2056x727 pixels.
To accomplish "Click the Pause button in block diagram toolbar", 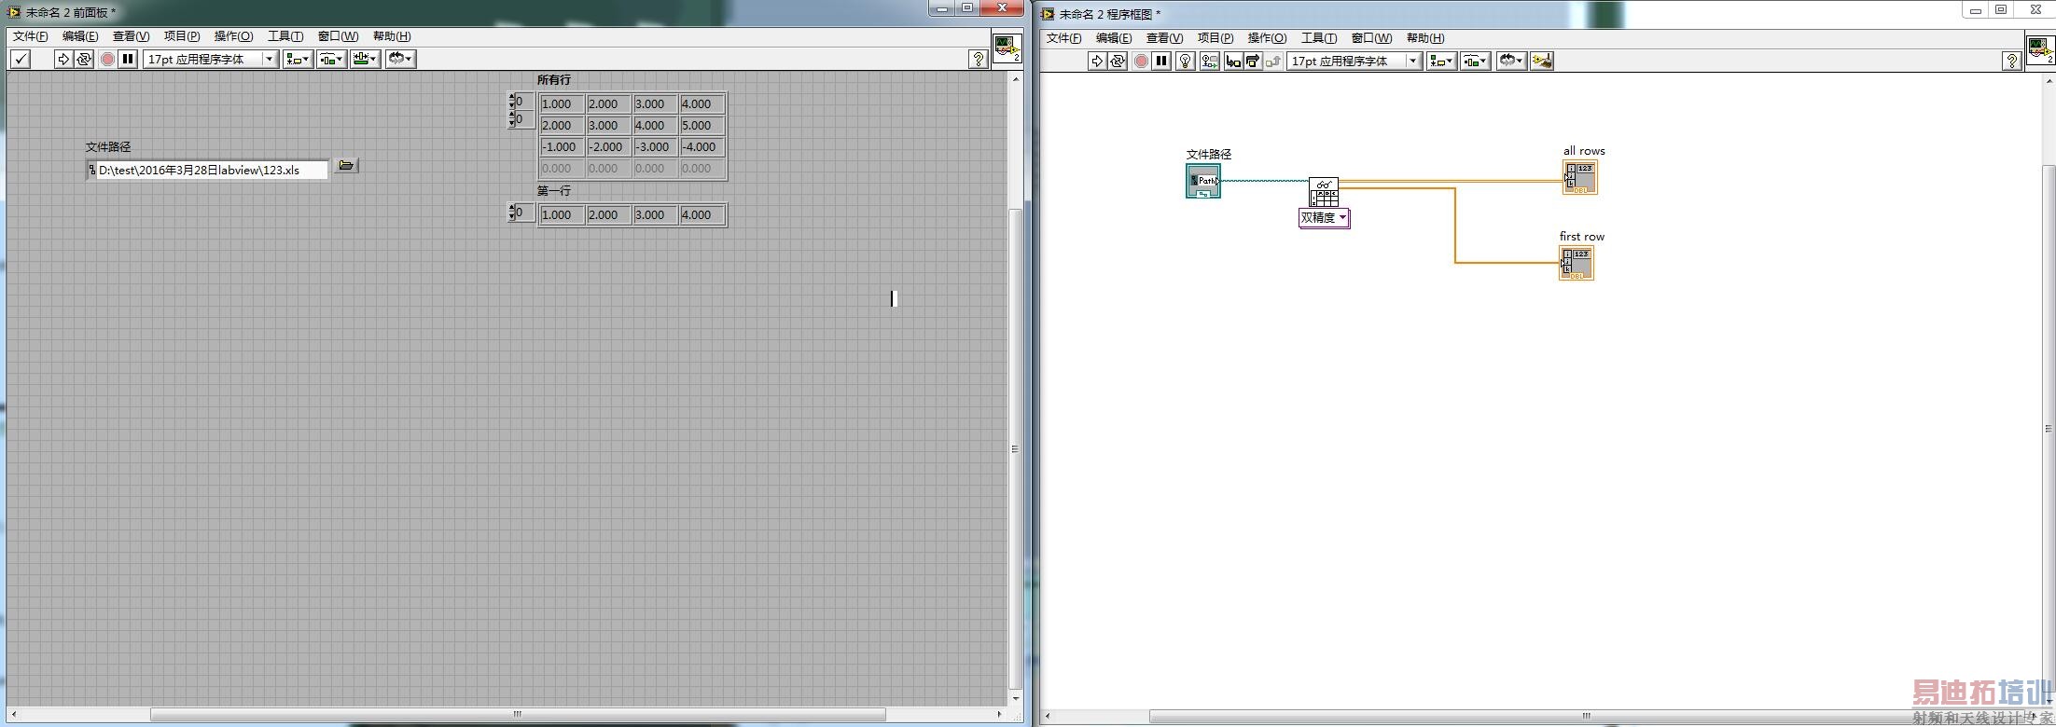I will point(1161,61).
